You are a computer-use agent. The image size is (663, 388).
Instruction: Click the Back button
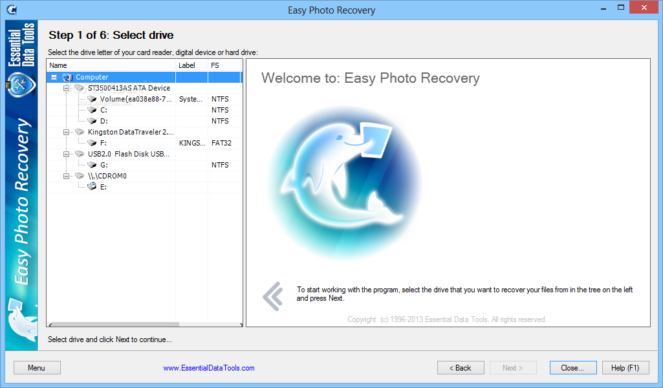[461, 368]
